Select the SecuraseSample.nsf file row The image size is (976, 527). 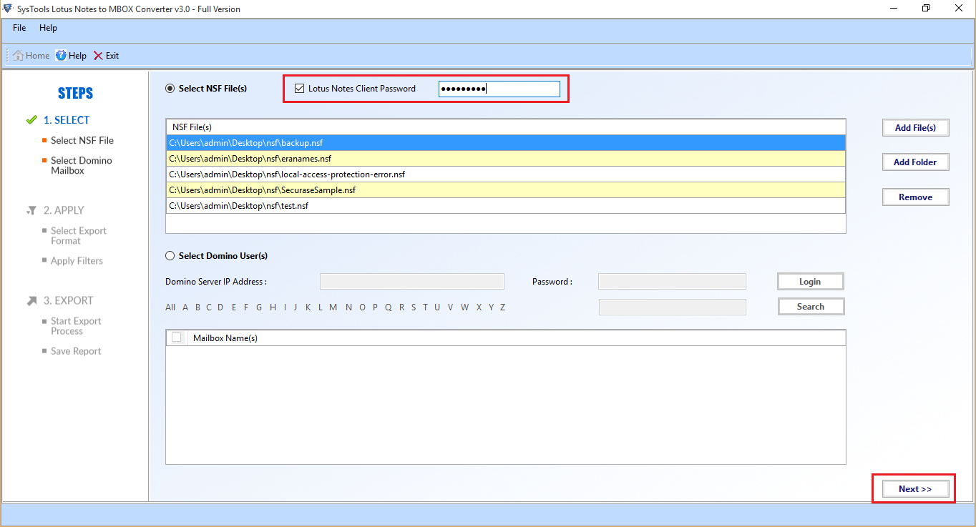(x=506, y=190)
